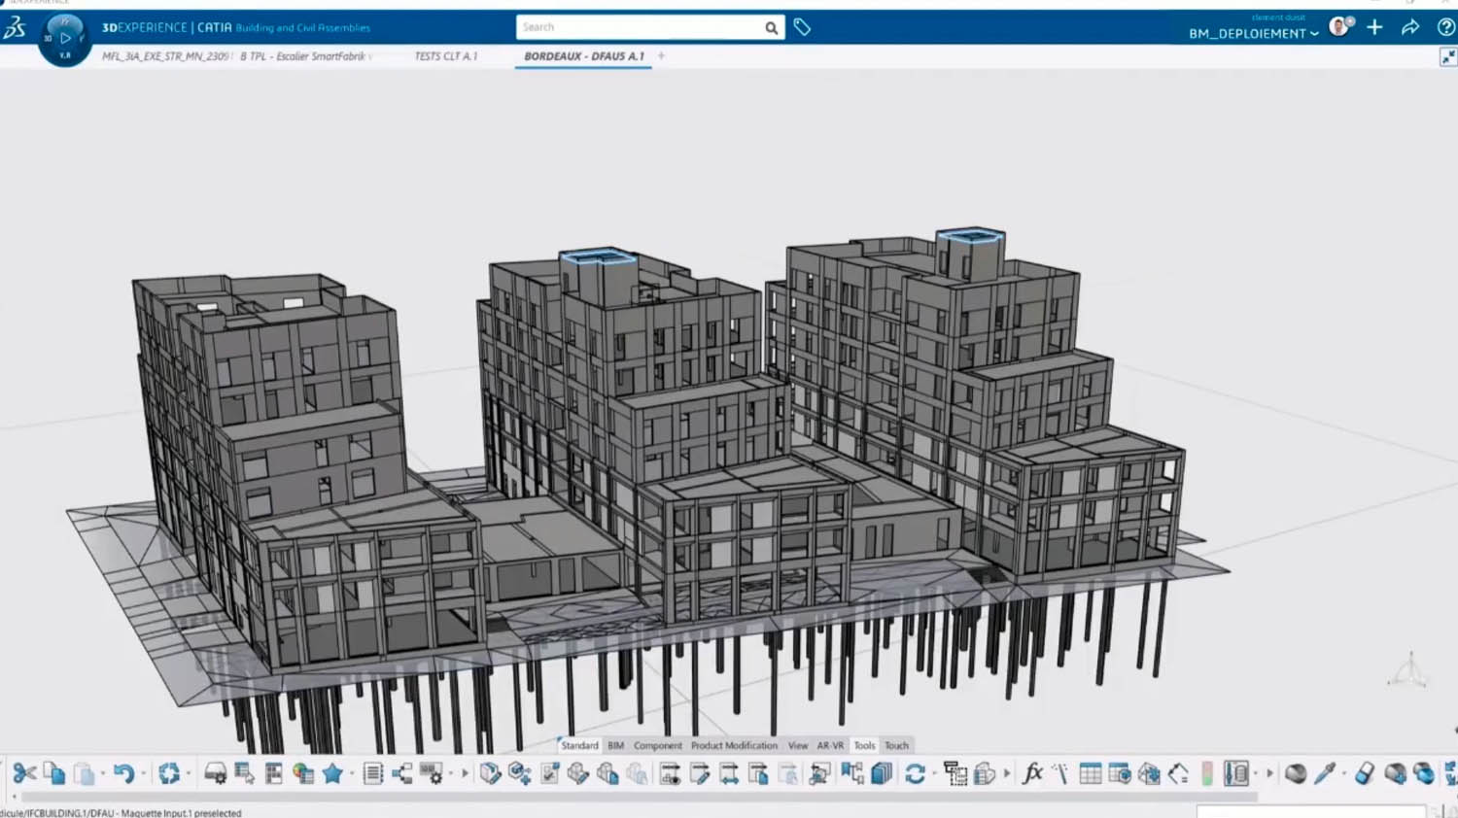Open the dropdown arrow next to Undo
Screen dimensions: 1458x818
(144, 774)
